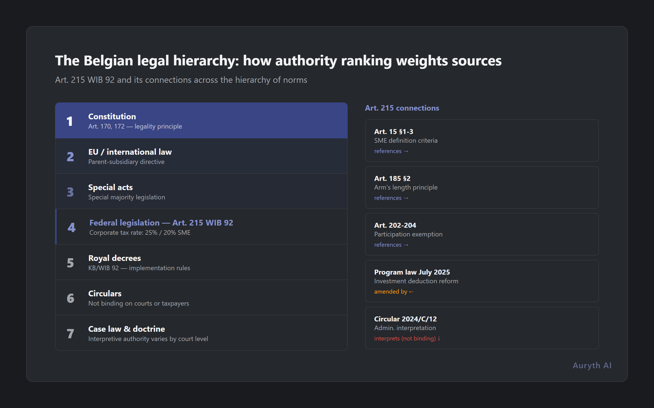Image resolution: width=654 pixels, height=408 pixels.
Task: Select the Constitution hierarchy level
Action: pyautogui.click(x=201, y=120)
